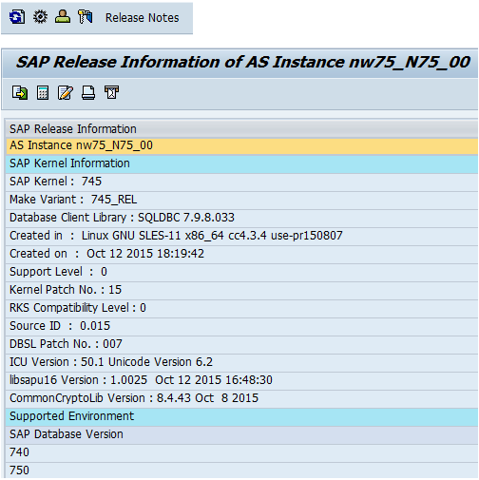This screenshot has width=479, height=480.
Task: Select the SAP Kernel 745 row
Action: click(242, 182)
